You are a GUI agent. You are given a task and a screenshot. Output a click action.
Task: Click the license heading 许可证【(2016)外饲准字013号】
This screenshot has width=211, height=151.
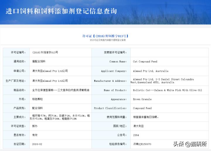(x=105, y=36)
